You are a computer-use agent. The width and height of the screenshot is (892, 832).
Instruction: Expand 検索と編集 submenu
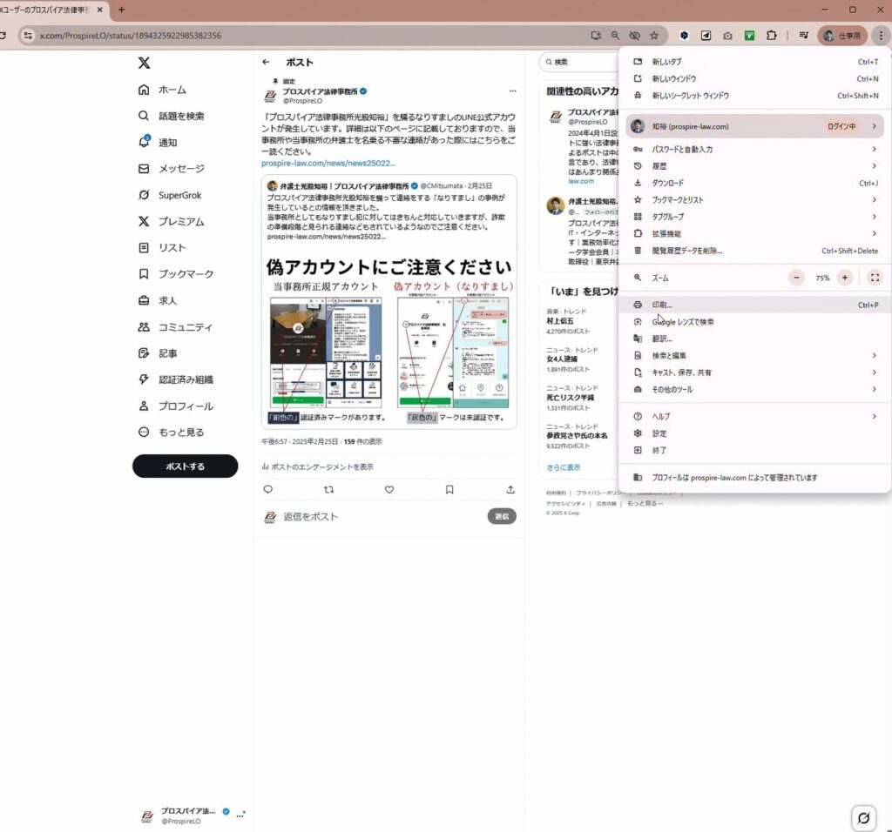(754, 356)
